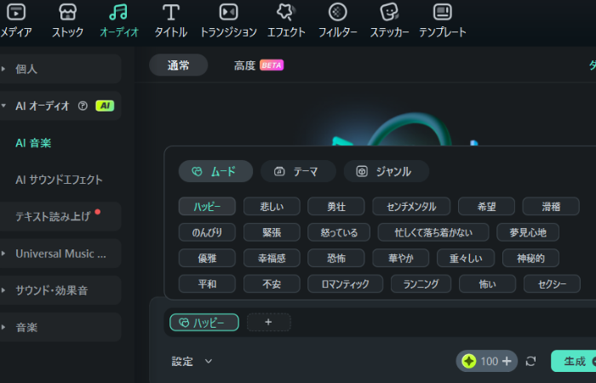The height and width of the screenshot is (383, 596).
Task: Toggle the 希望 mood tag
Action: pos(486,206)
